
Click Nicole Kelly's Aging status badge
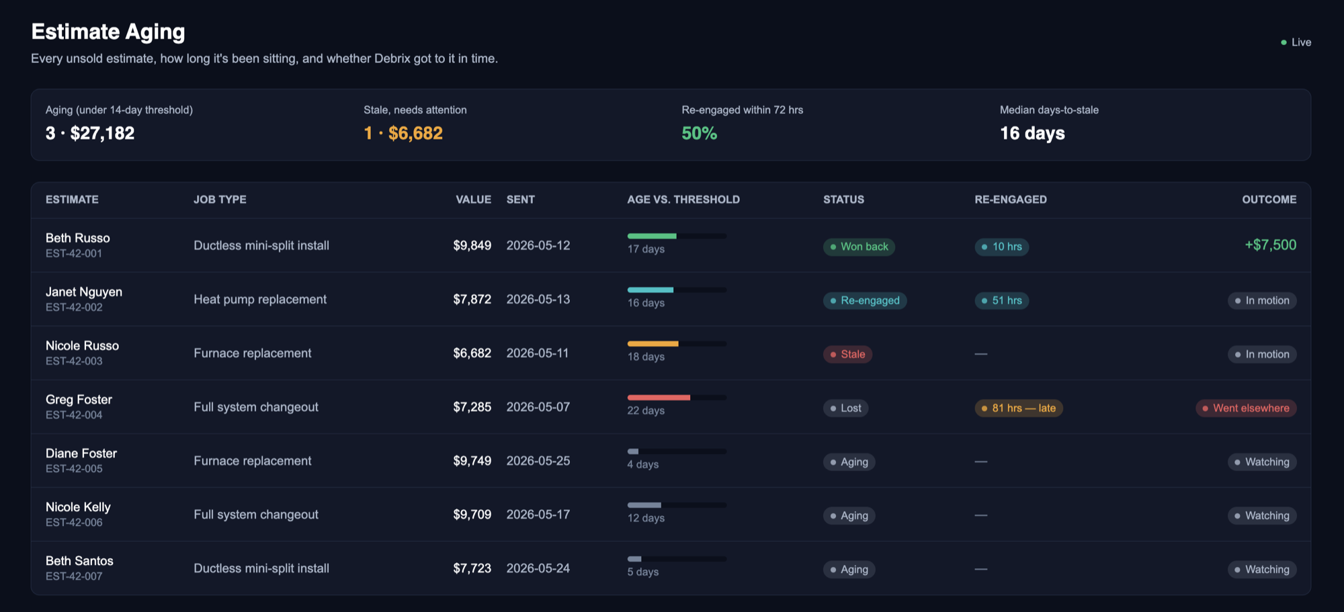(849, 515)
